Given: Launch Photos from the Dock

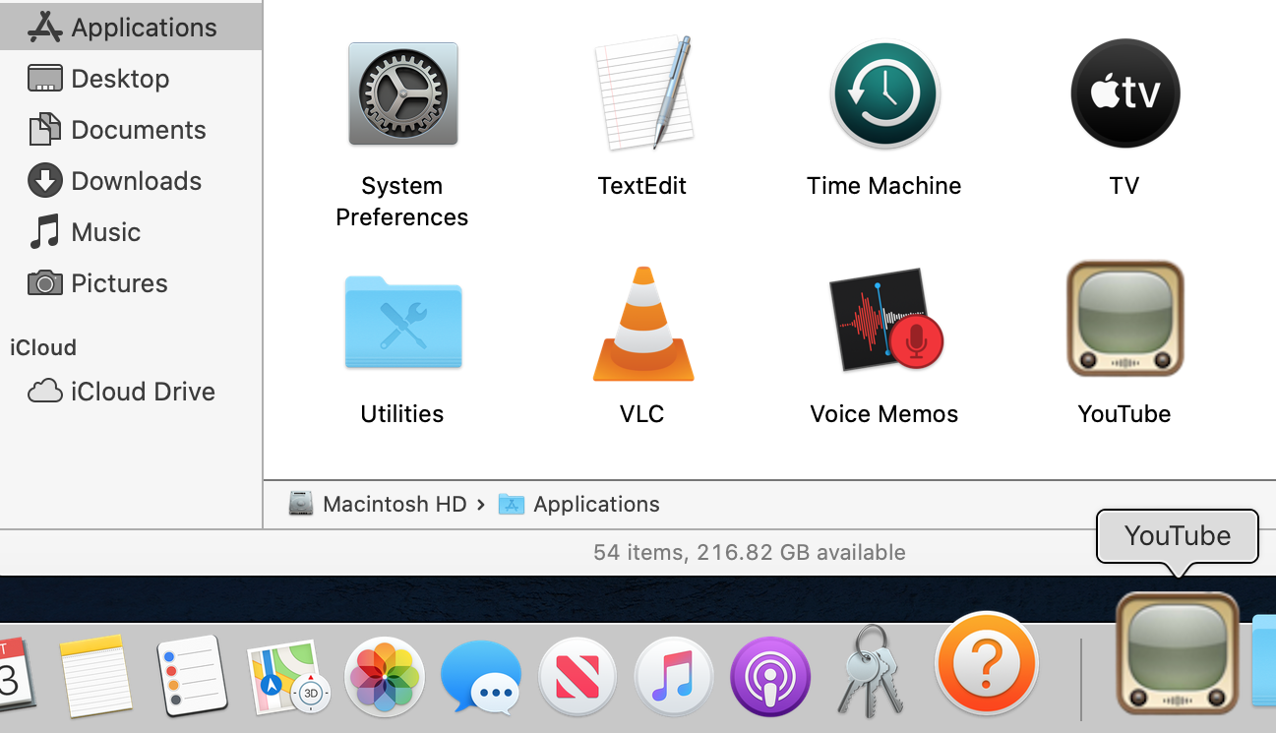Looking at the screenshot, I should pyautogui.click(x=385, y=677).
